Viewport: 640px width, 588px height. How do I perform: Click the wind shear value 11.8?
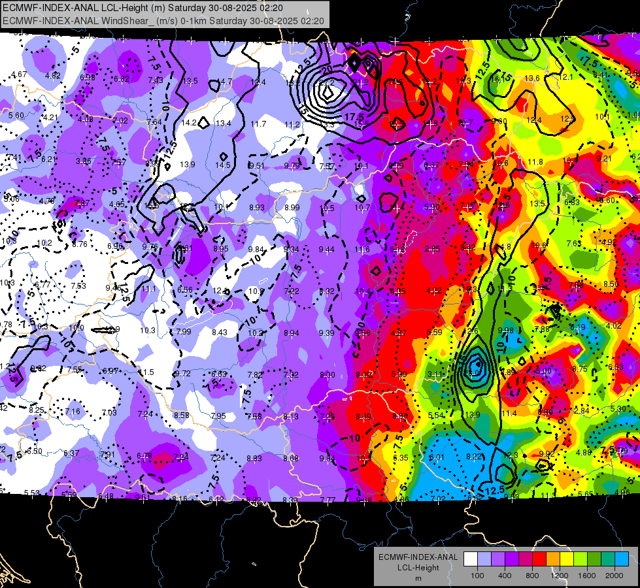[x=535, y=162]
